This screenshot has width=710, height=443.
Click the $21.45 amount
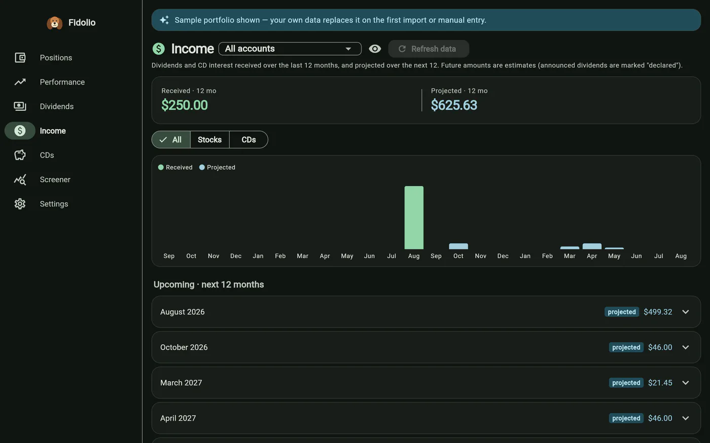(x=660, y=383)
